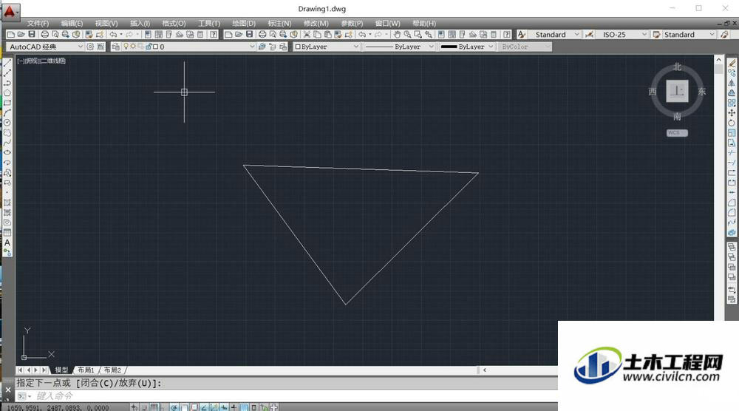
Task: Click the 北 north label on ViewCube
Action: point(677,67)
